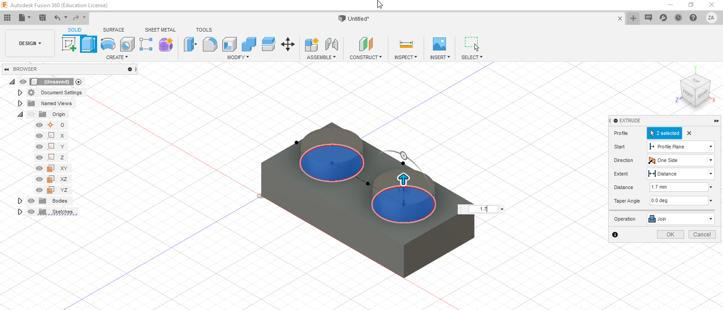Toggle visibility of the XZ plane

(x=39, y=179)
